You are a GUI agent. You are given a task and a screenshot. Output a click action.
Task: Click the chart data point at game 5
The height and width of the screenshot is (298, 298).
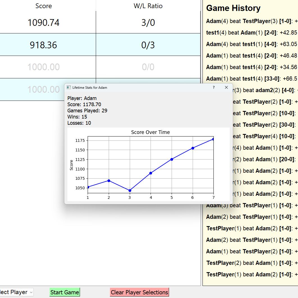[x=172, y=159]
